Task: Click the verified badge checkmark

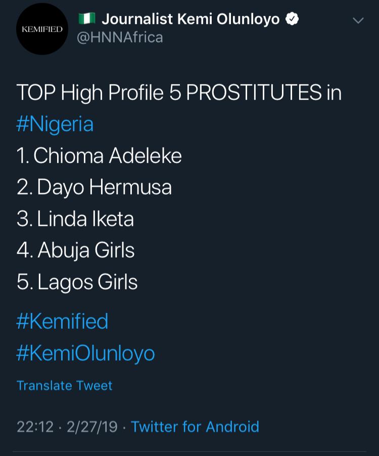Action: click(x=292, y=19)
